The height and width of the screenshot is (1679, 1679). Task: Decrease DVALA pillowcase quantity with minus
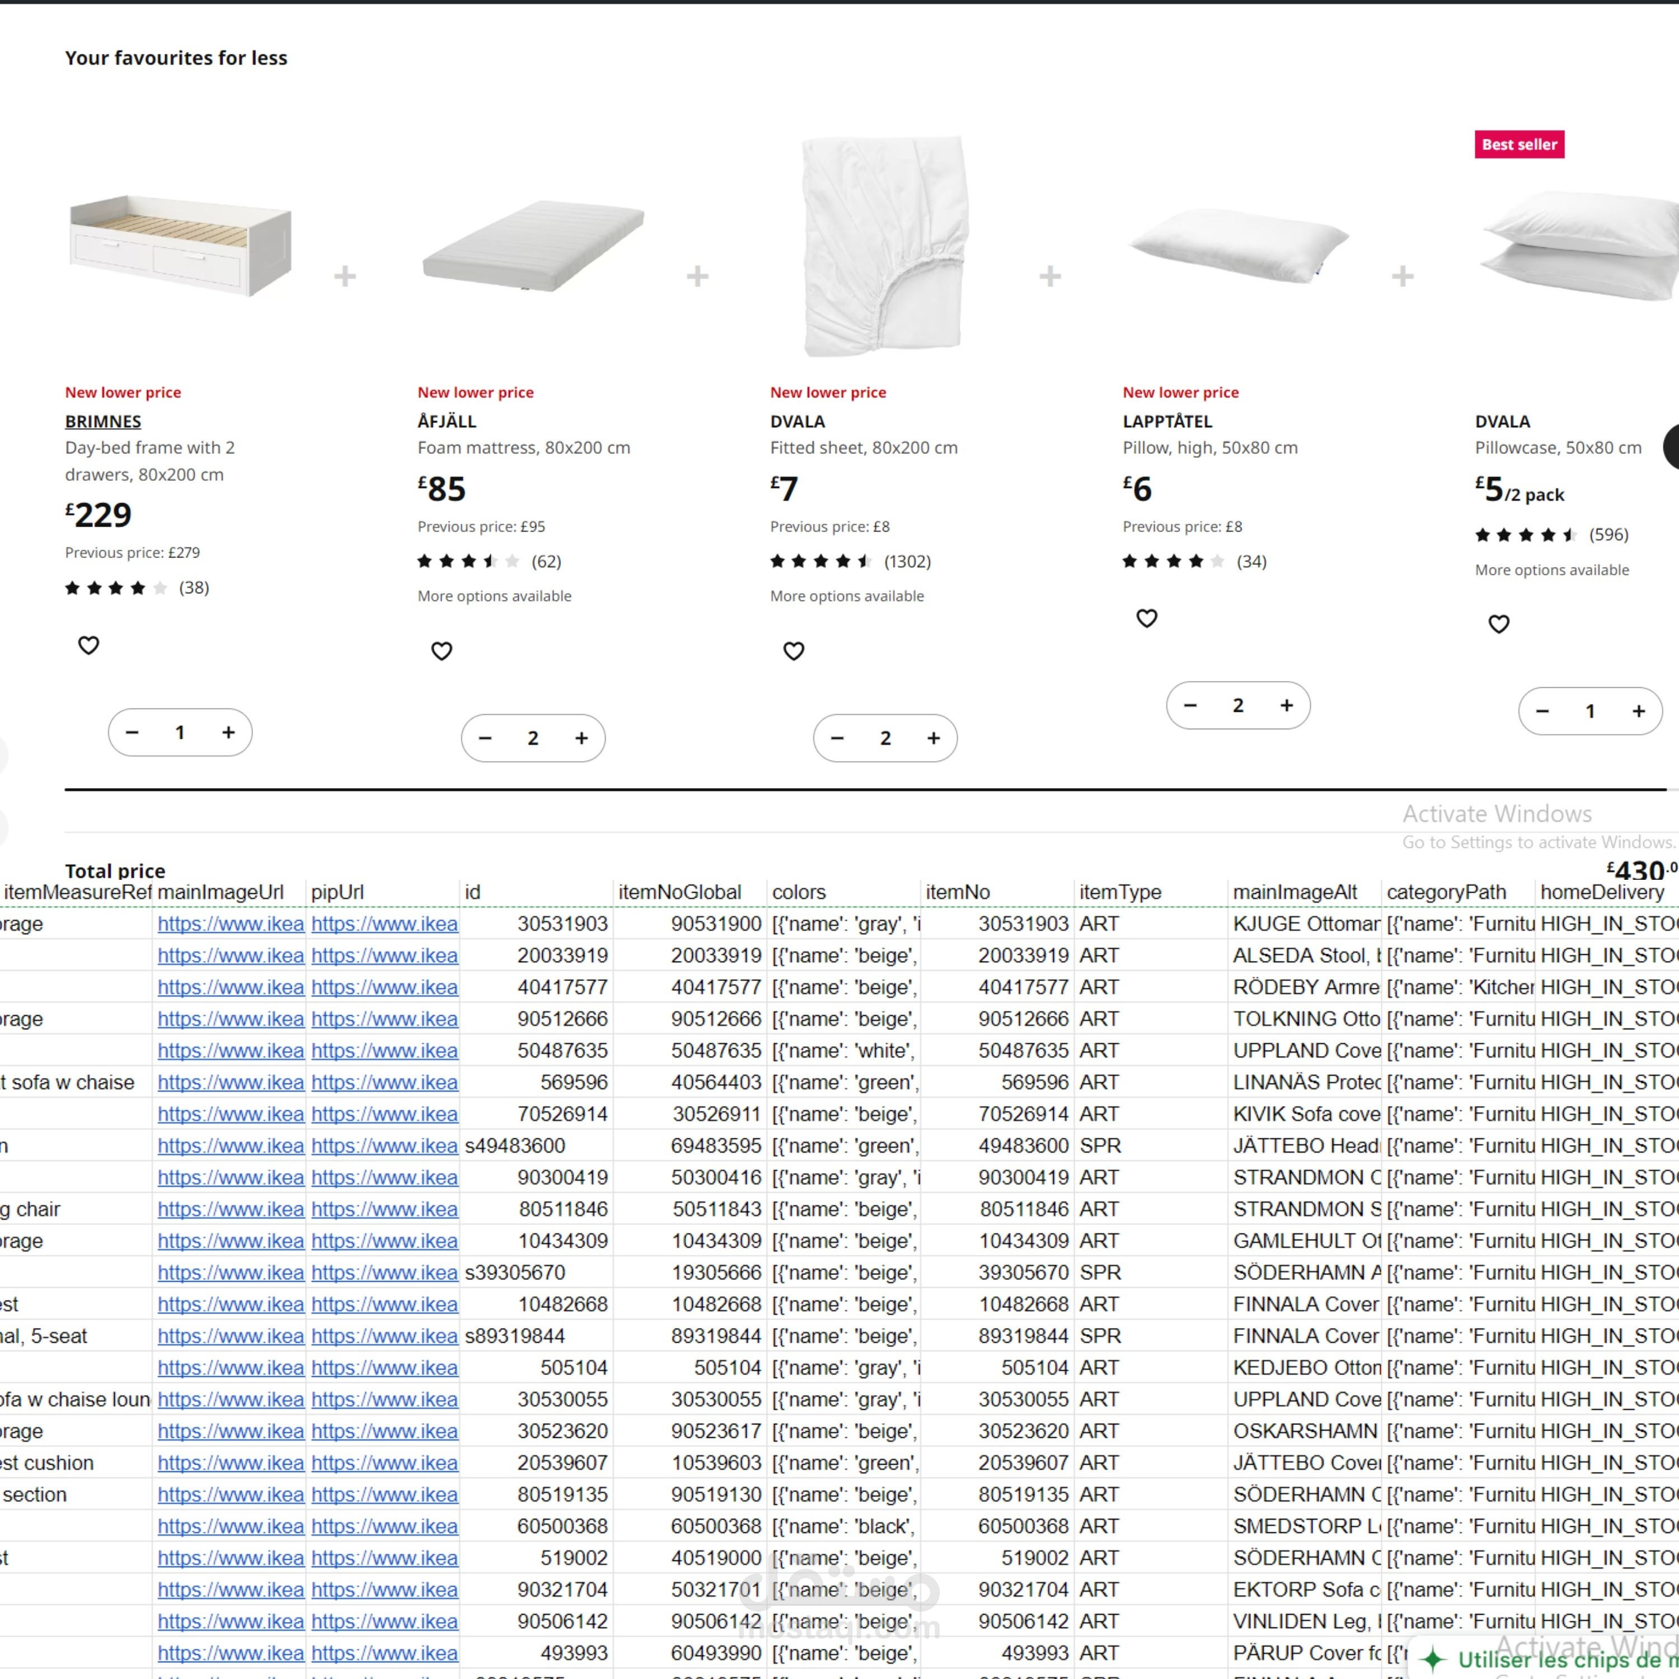[1542, 712]
